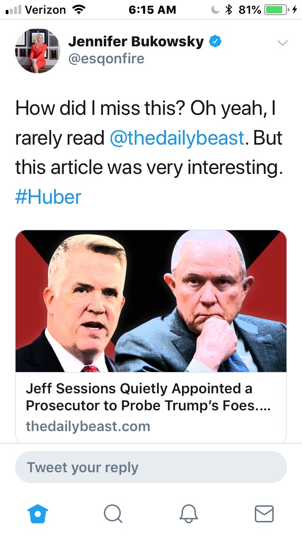Open the @thedailybeast mention link
The image size is (302, 537).
[177, 138]
